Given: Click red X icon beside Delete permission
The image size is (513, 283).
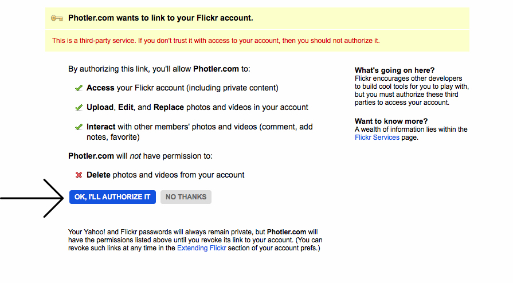Looking at the screenshot, I should (79, 175).
